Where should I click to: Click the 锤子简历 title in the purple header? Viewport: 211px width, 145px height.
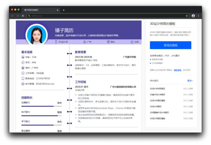click(x=64, y=30)
